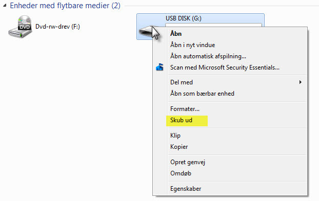The width and height of the screenshot is (319, 201).
Task: Expand the 'Del med' submenu arrow
Action: pyautogui.click(x=301, y=82)
